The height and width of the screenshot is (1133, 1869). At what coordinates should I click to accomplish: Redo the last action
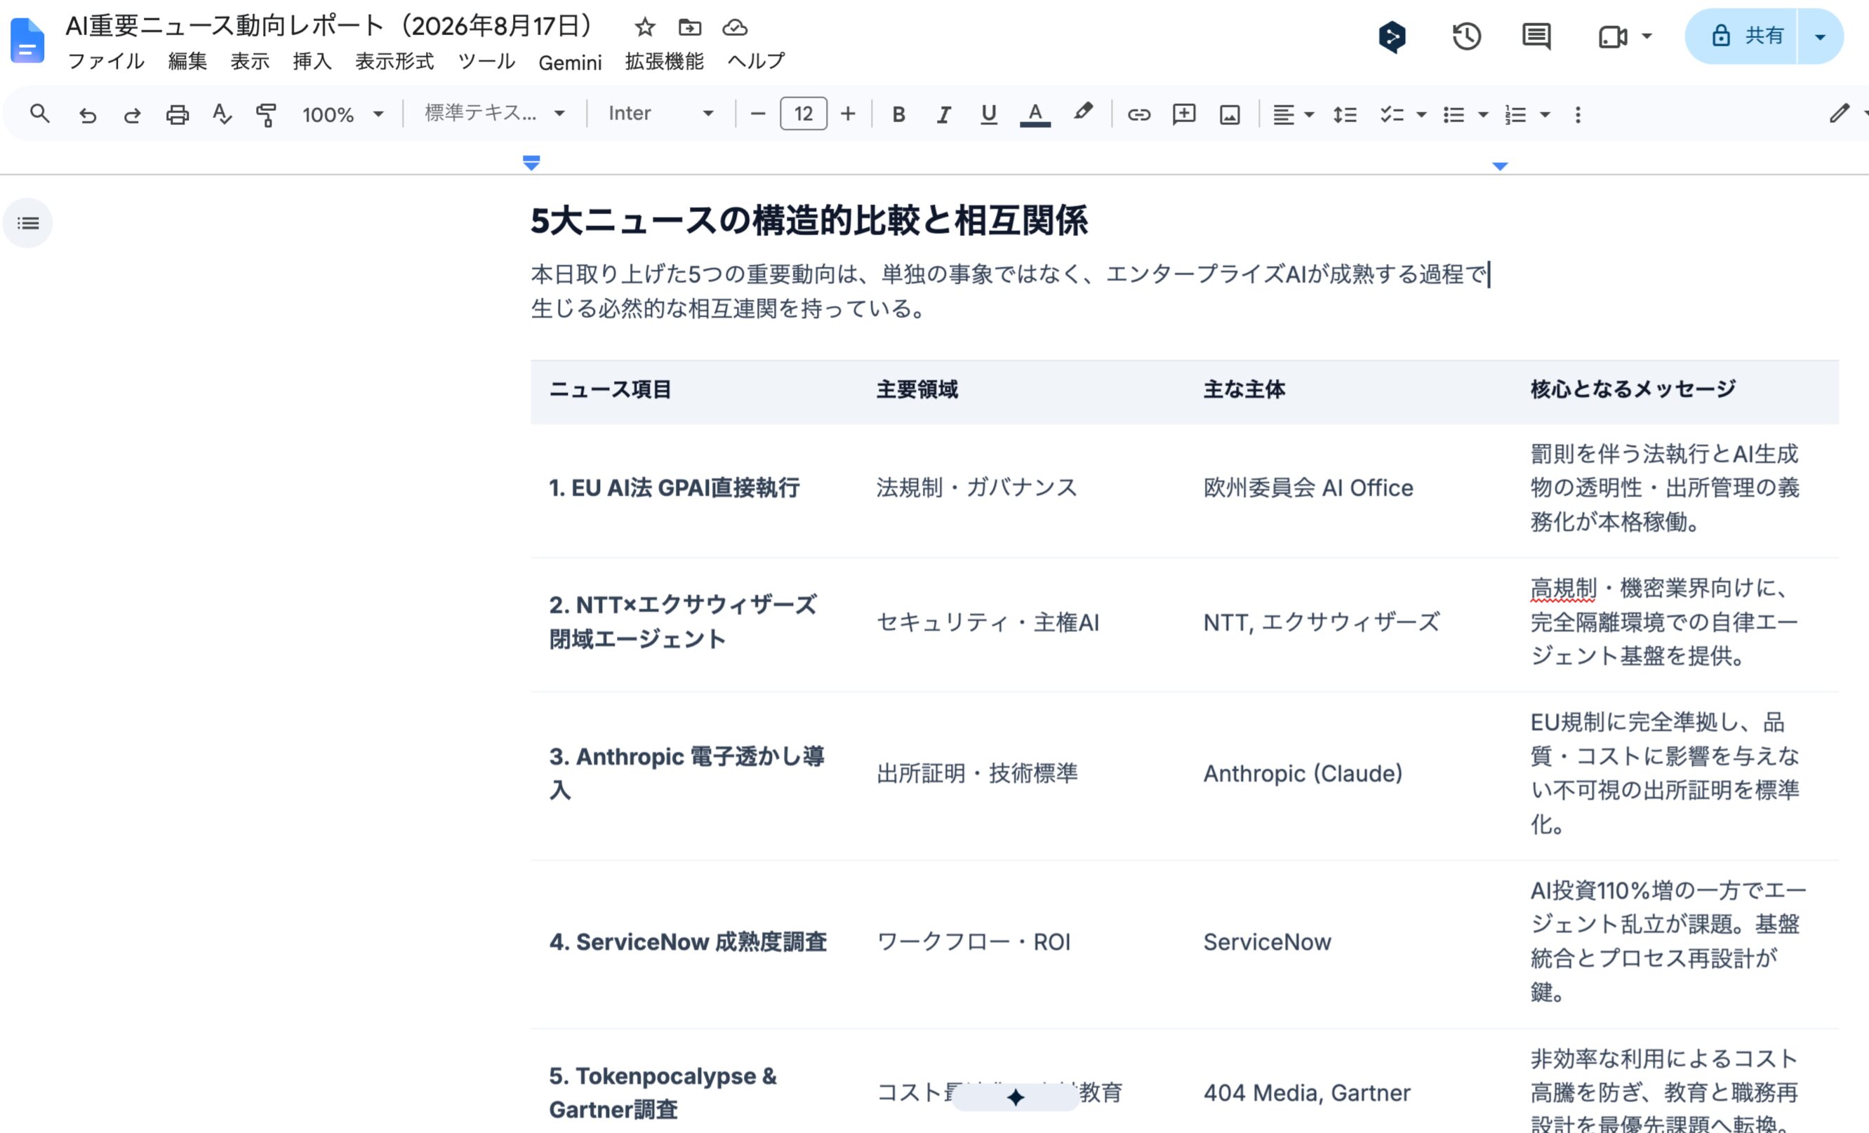132,114
